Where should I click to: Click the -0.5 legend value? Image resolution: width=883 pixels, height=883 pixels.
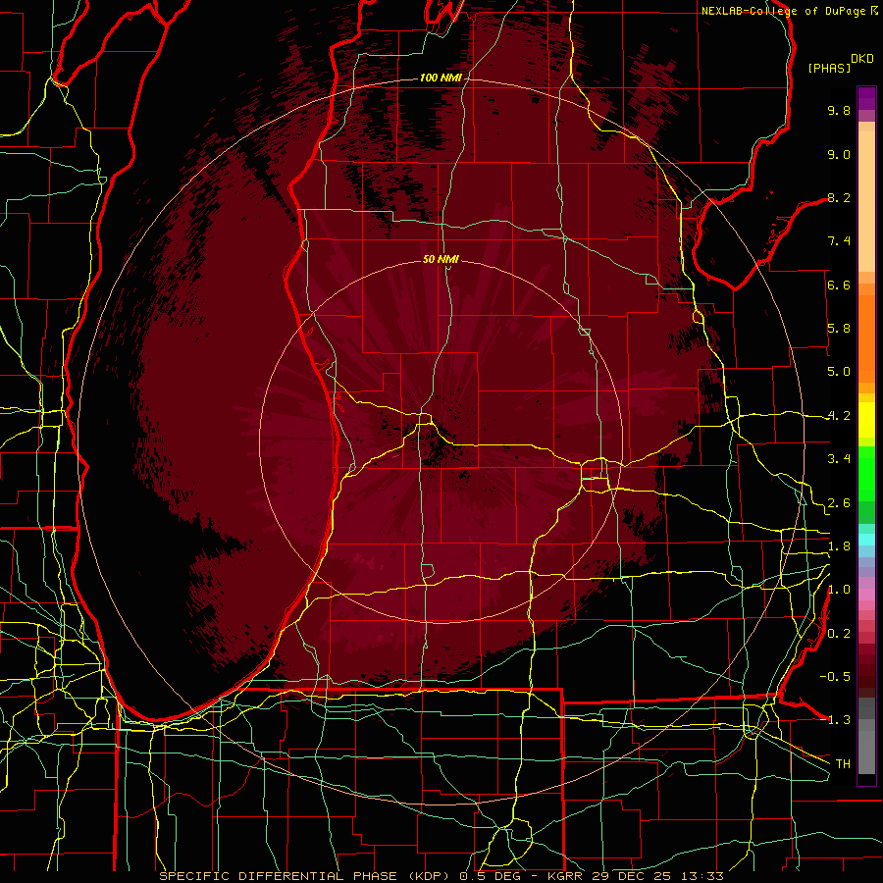(835, 676)
